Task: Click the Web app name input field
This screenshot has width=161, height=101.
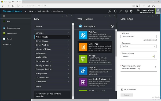Action: coord(138,37)
